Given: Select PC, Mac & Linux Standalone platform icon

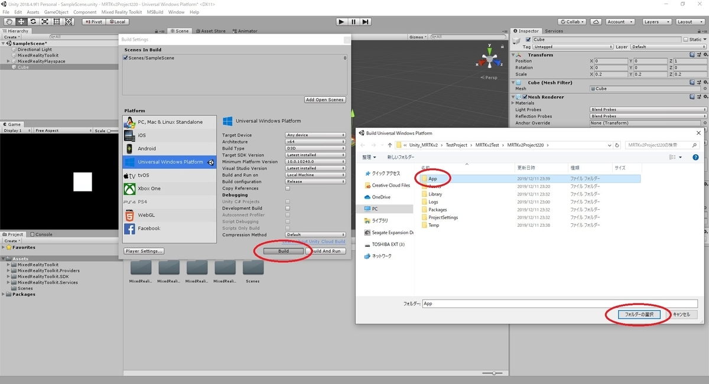Looking at the screenshot, I should 129,122.
